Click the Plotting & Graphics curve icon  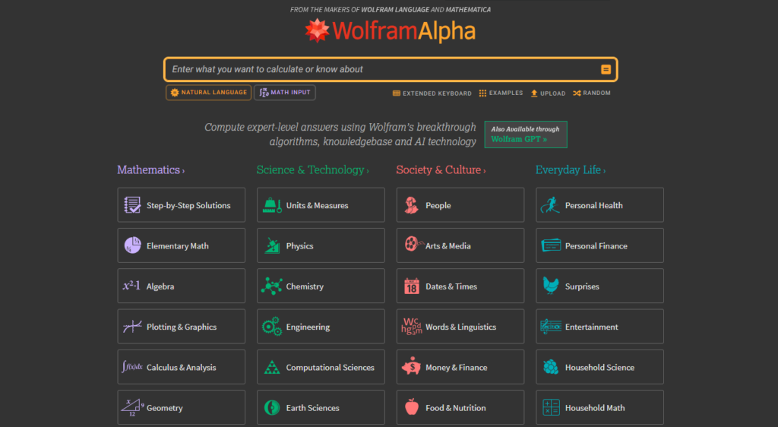(x=132, y=326)
